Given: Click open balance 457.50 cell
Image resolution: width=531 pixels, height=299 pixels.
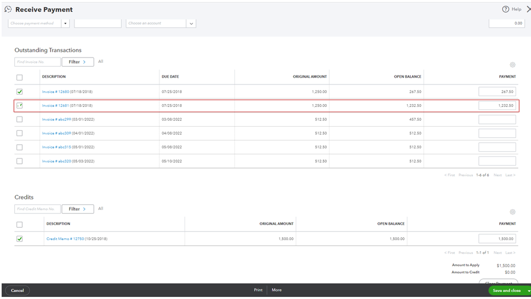Looking at the screenshot, I should [x=415, y=119].
